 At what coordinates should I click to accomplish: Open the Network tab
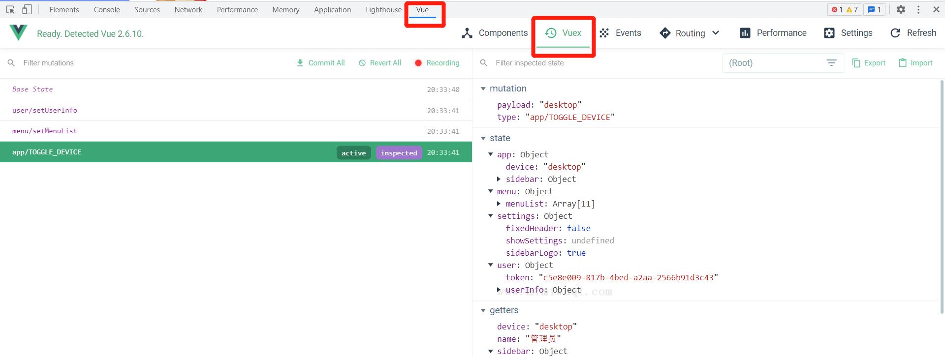(189, 10)
